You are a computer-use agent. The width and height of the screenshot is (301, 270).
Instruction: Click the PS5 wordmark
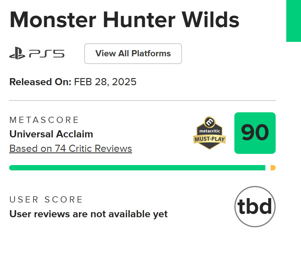(x=47, y=54)
